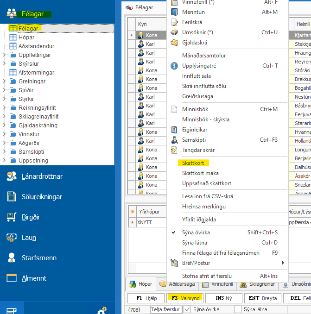
Task: Select the Starfsmenn person icon in sidebar
Action: 12,258
